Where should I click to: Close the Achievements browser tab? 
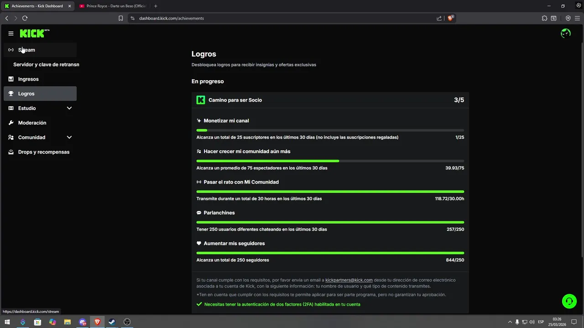pos(70,6)
